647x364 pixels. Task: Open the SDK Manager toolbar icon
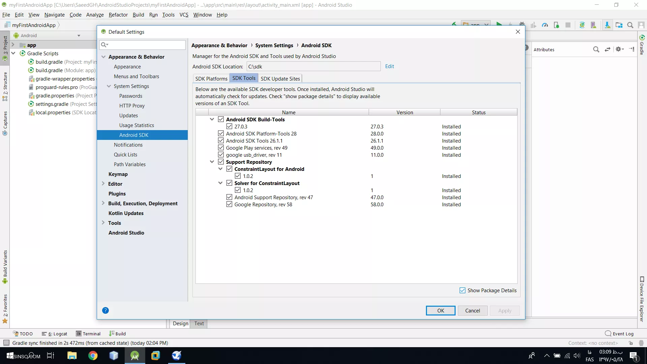(x=607, y=25)
